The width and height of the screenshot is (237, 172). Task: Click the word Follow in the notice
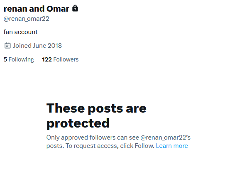[x=144, y=146]
